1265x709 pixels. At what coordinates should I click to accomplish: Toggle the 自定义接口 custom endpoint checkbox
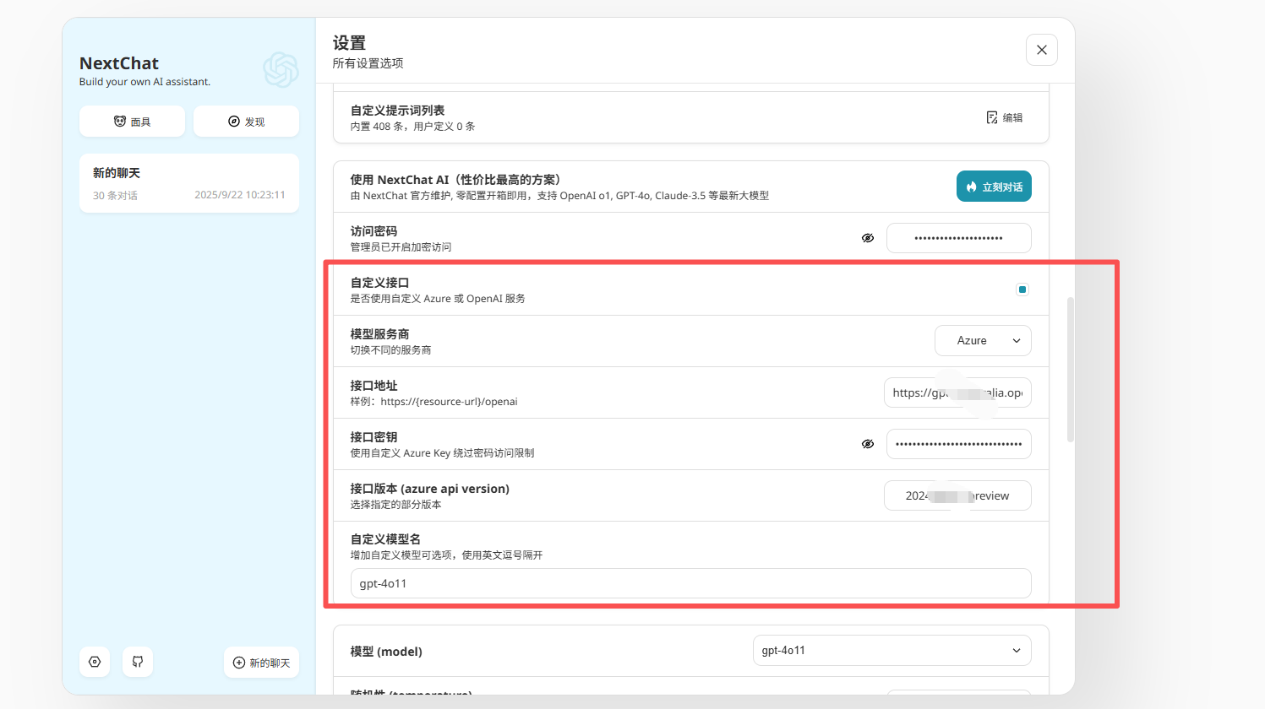point(1022,290)
